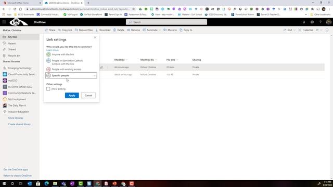Open the help question mark icon
This screenshot has height=187, width=333.
point(321,22)
